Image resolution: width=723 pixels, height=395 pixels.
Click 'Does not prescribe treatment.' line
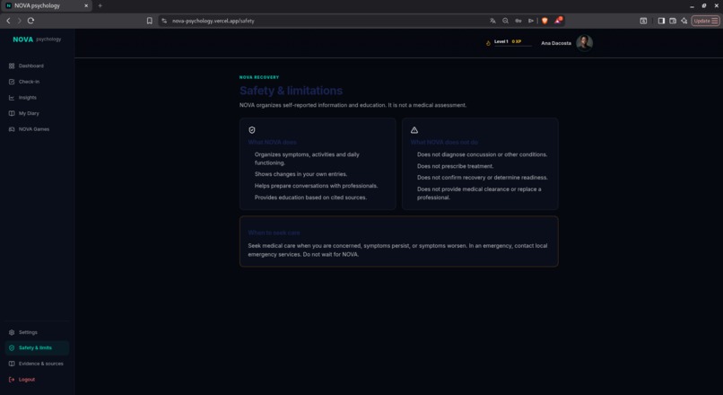point(455,166)
